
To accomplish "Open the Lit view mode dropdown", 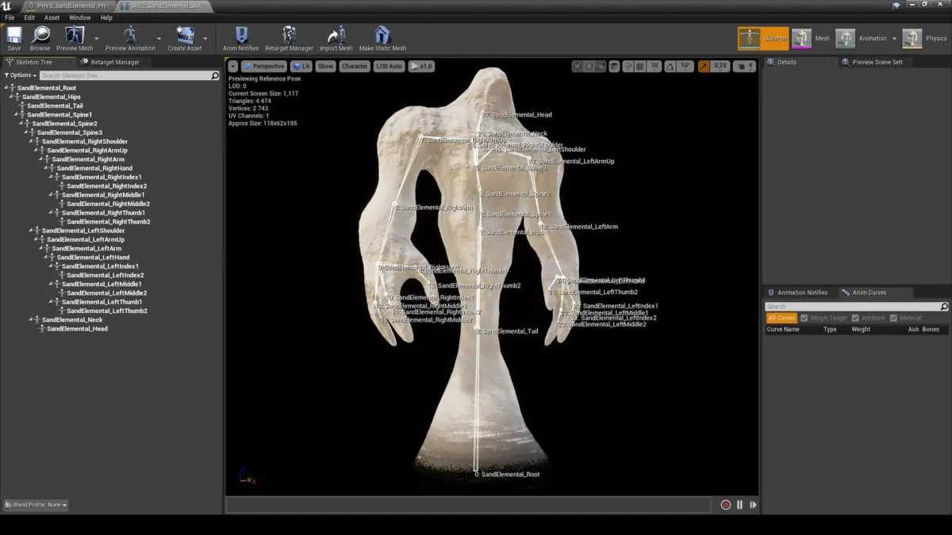I will coord(301,67).
